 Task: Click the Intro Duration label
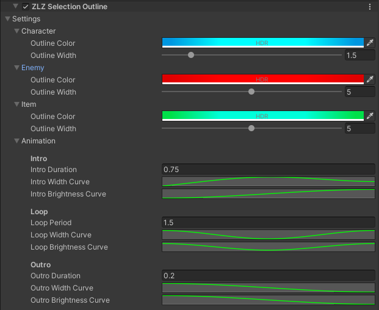tap(54, 170)
